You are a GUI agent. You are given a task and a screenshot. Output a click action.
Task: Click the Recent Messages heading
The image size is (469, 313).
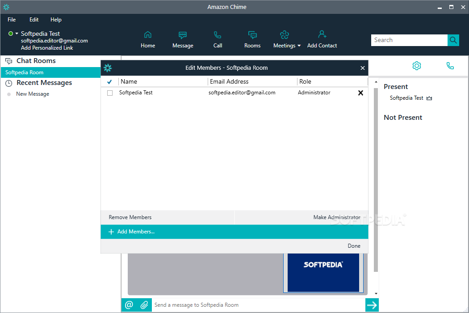click(x=44, y=83)
